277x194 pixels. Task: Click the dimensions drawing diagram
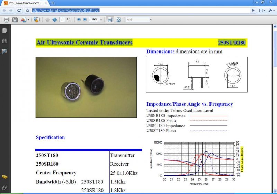197,74
